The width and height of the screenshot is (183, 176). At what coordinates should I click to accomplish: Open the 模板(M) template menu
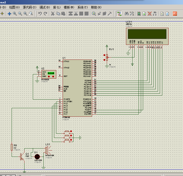point(69,7)
